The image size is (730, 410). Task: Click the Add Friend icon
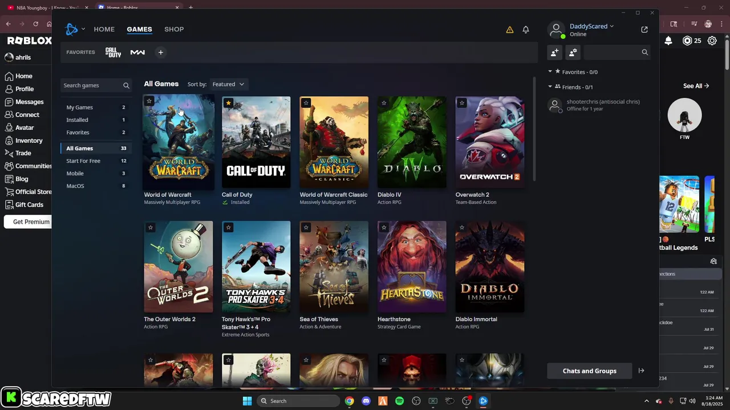[554, 52]
